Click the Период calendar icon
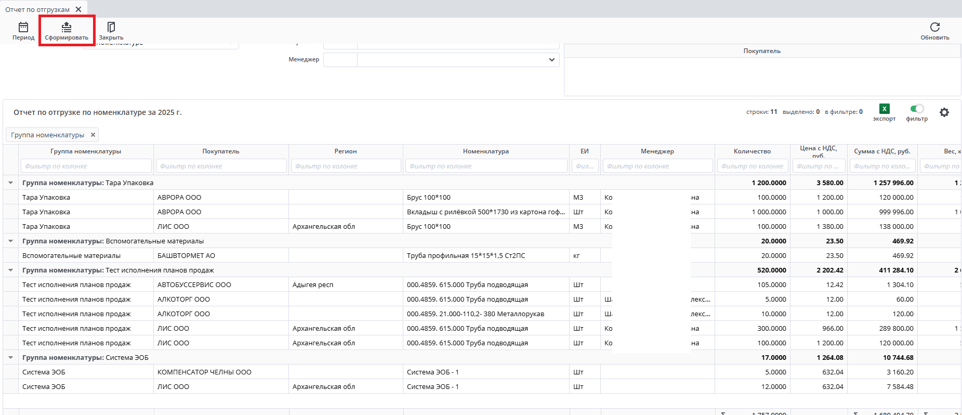This screenshot has width=962, height=415. click(23, 28)
